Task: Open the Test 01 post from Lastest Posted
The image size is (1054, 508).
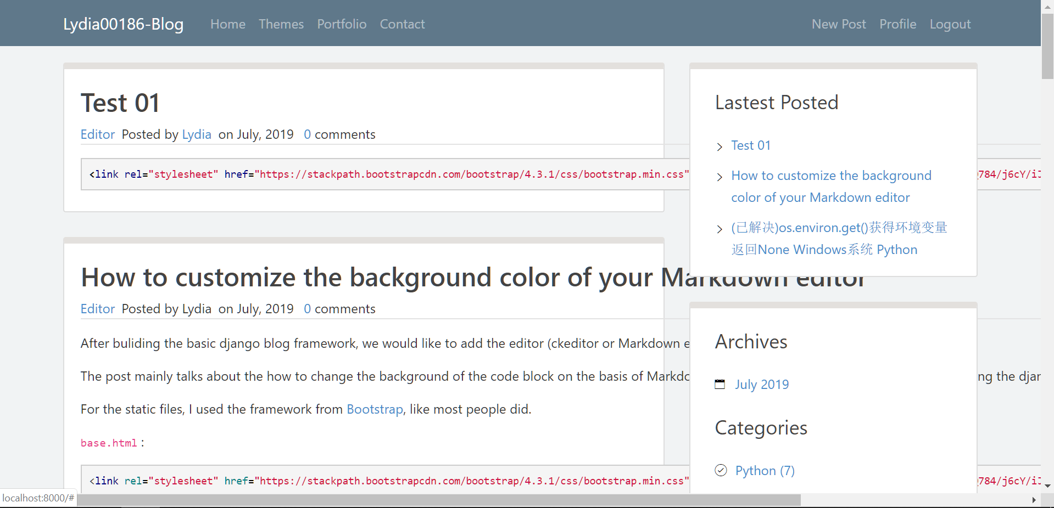Action: (750, 145)
